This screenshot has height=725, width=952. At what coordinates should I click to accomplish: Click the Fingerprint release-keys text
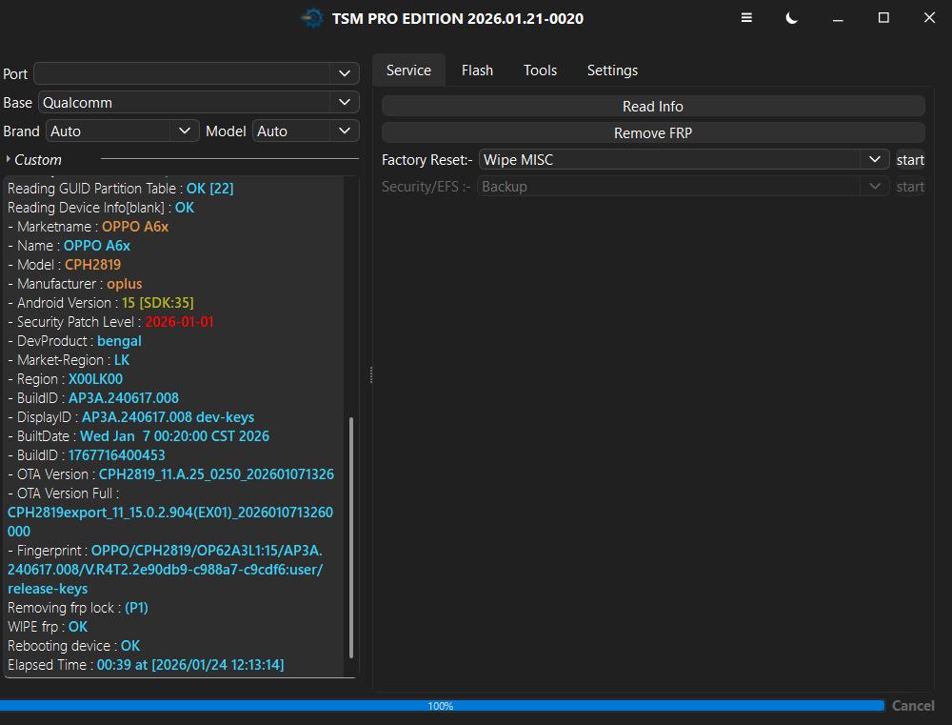(48, 588)
